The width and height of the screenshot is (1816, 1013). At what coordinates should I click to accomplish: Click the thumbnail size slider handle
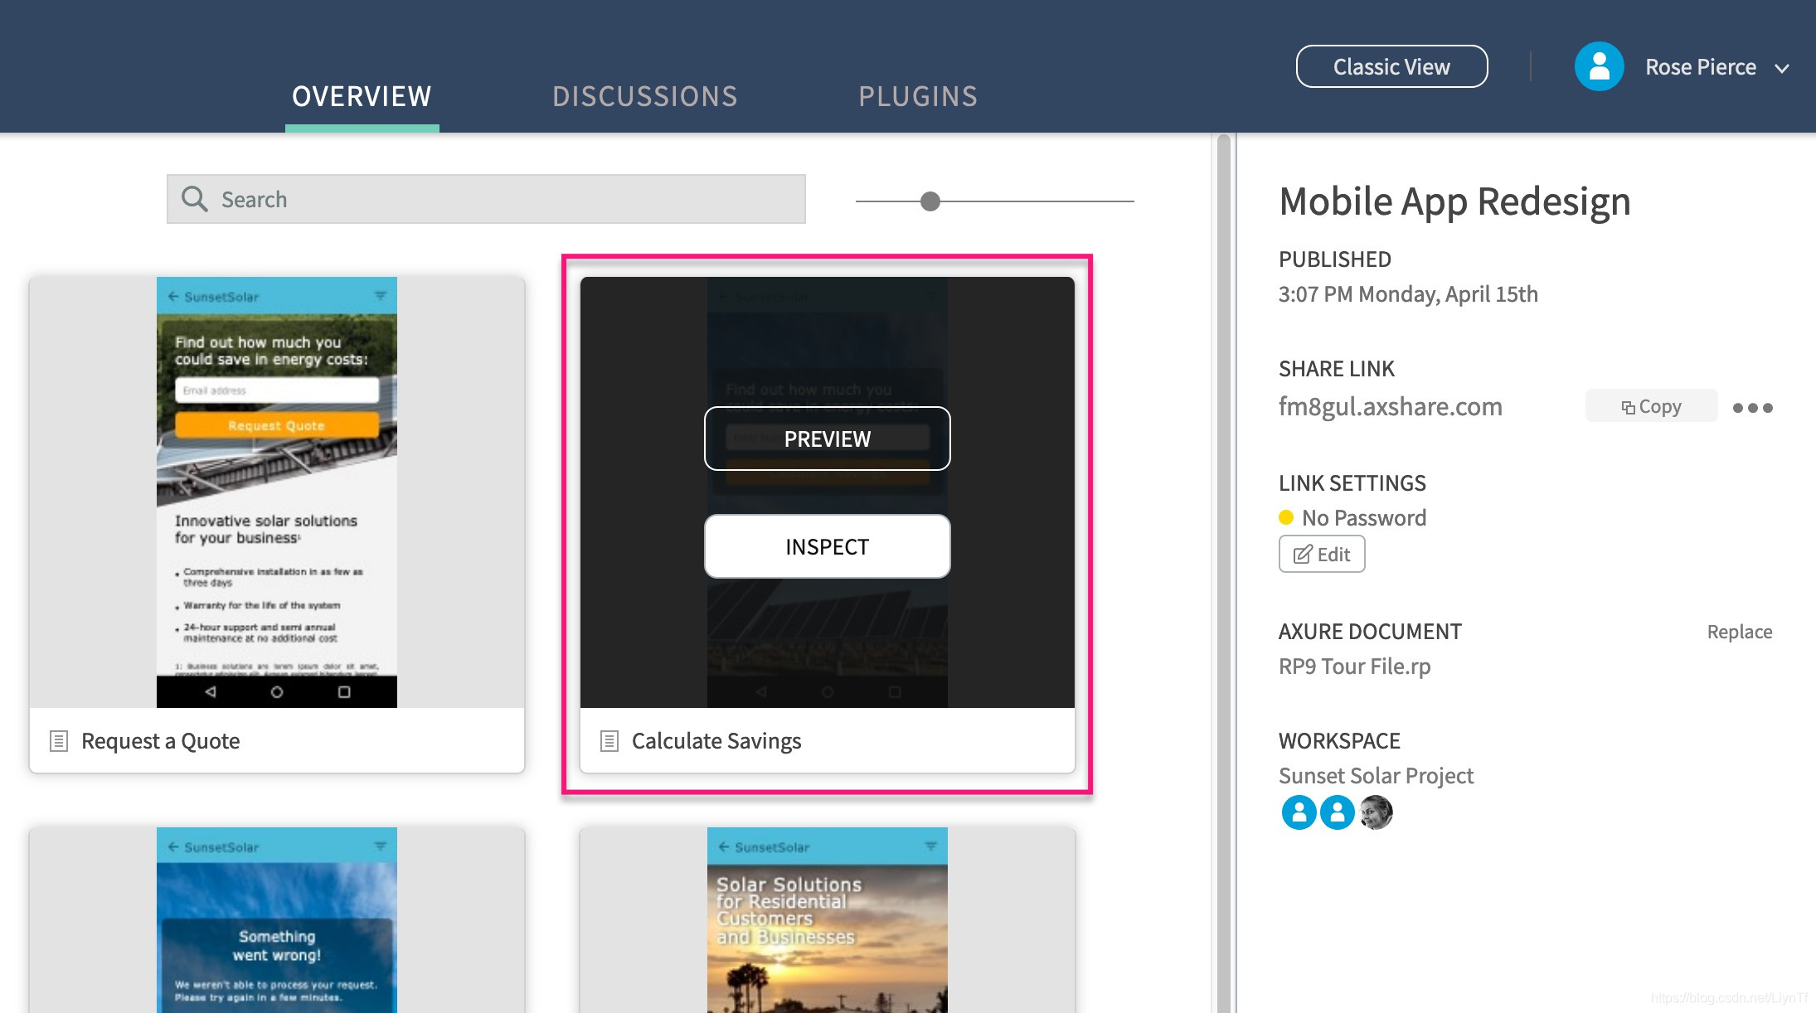coord(930,201)
